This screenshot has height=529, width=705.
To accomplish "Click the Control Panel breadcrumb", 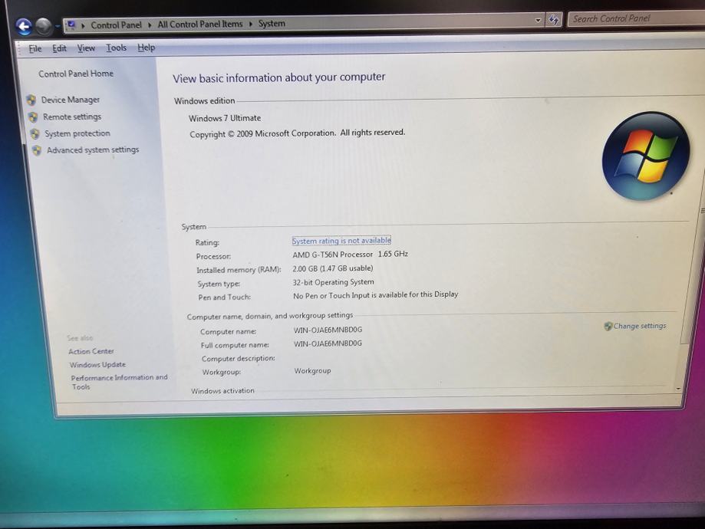I will point(116,25).
